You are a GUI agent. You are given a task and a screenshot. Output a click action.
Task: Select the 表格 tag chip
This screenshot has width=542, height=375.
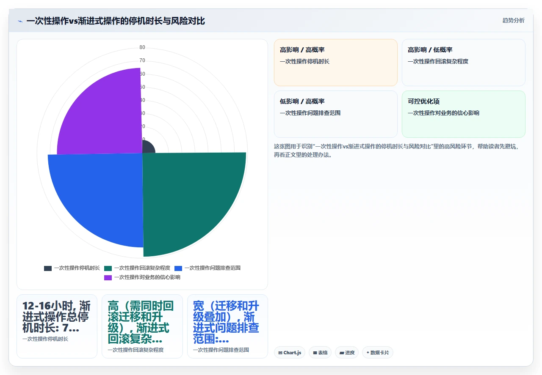320,353
